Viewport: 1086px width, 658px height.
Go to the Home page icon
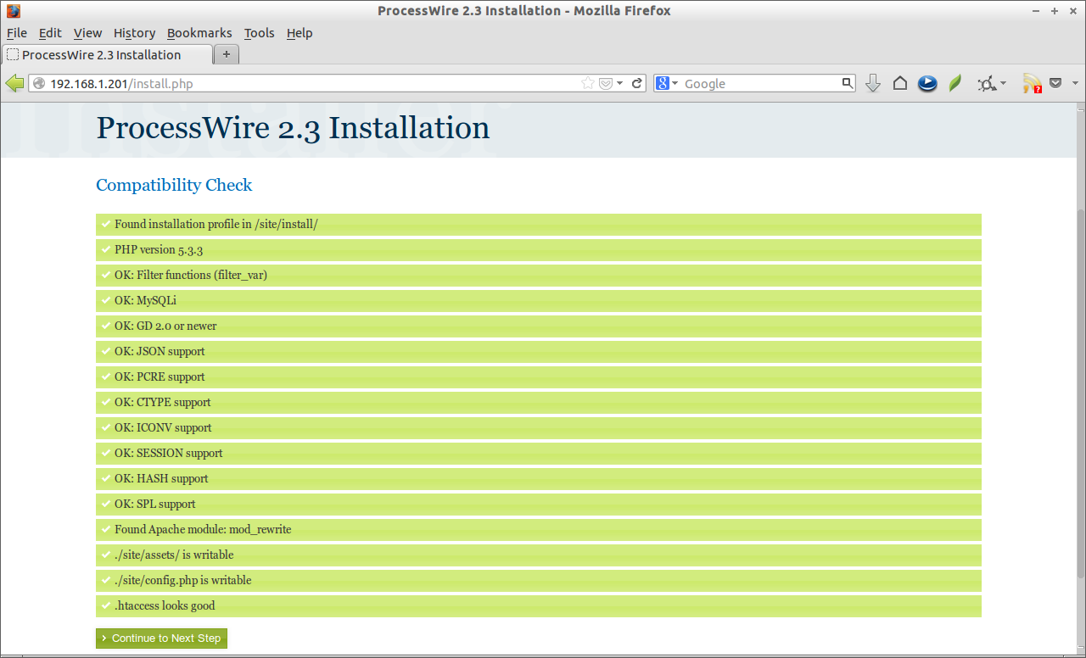(x=900, y=83)
